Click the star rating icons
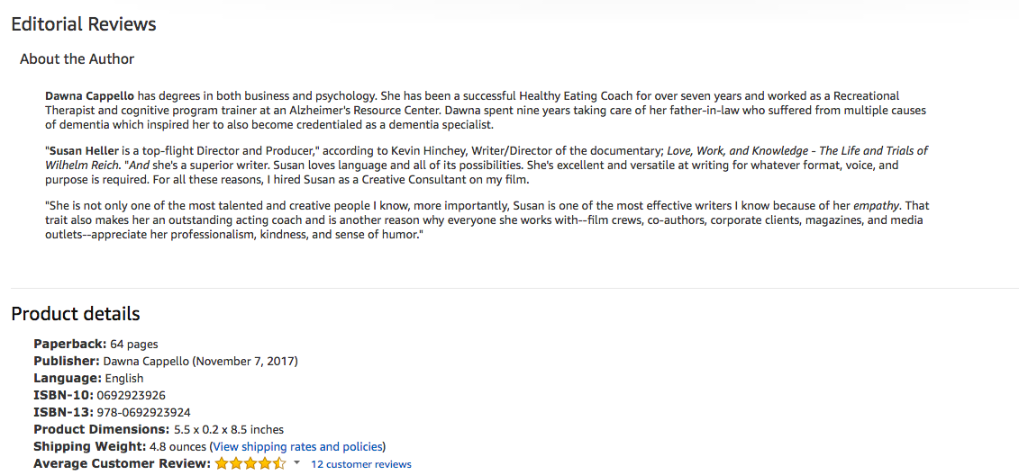This screenshot has height=475, width=1019. pos(250,463)
